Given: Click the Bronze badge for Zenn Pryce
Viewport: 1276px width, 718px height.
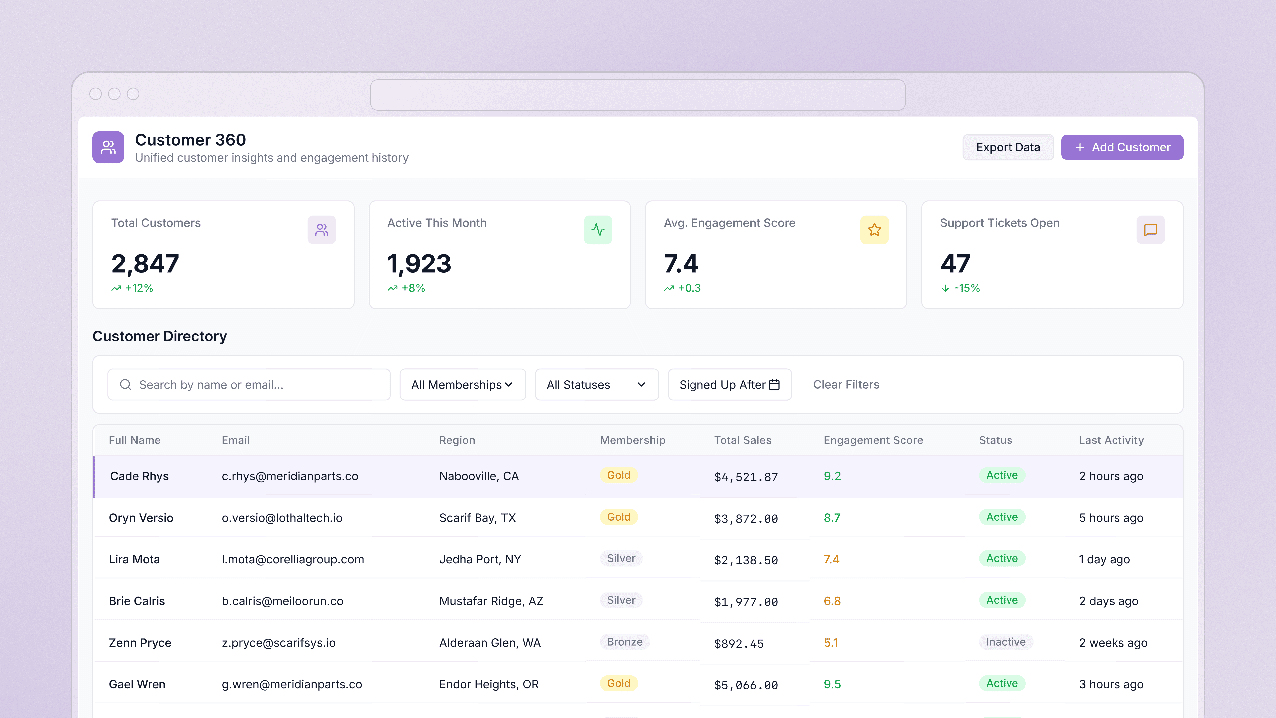Looking at the screenshot, I should click(625, 642).
